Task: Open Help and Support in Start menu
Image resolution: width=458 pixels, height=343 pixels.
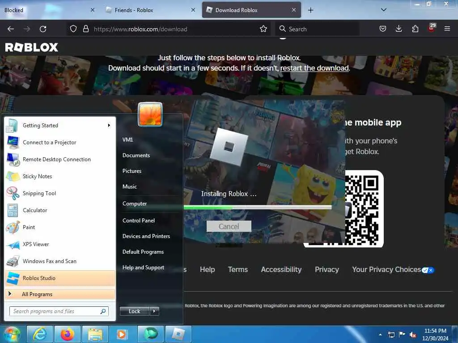Action: 143,268
